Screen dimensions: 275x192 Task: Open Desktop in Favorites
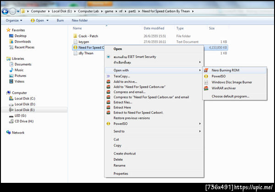coord(21,36)
